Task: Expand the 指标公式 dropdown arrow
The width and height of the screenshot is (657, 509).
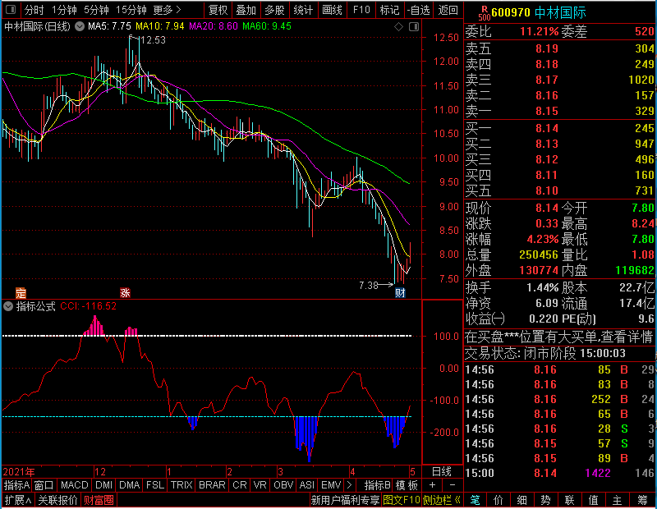Action: coord(8,306)
